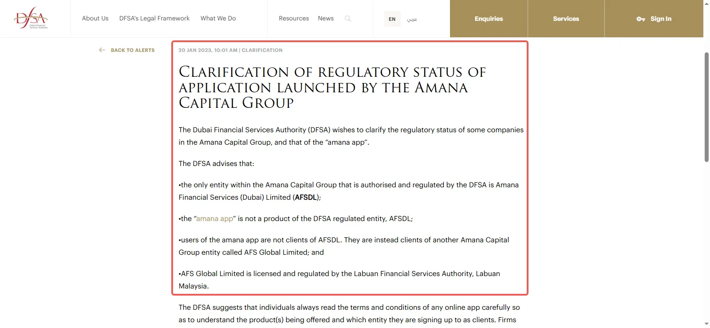Click the scrollbar down arrow
Image resolution: width=710 pixels, height=328 pixels.
point(706,324)
